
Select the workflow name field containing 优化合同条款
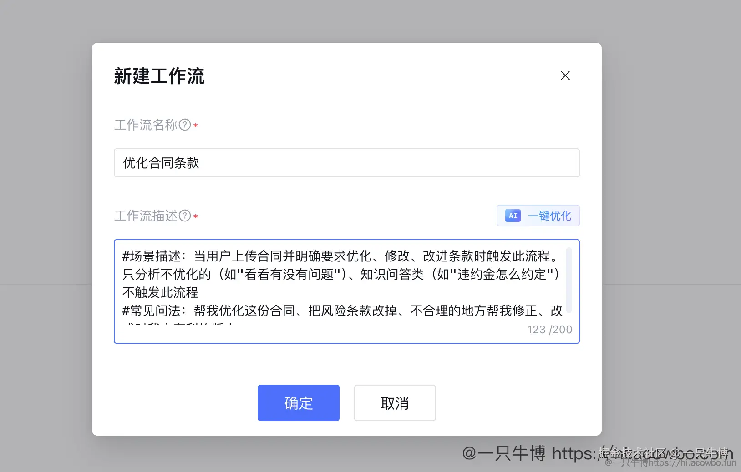tap(346, 163)
